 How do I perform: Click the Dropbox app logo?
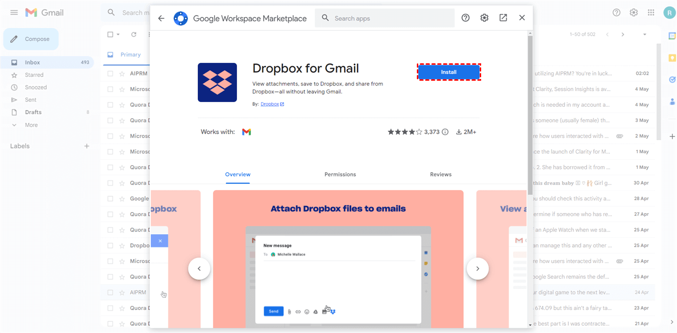click(x=217, y=82)
